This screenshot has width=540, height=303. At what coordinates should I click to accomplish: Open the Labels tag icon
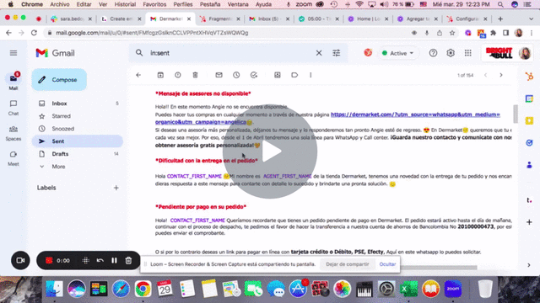point(294,75)
